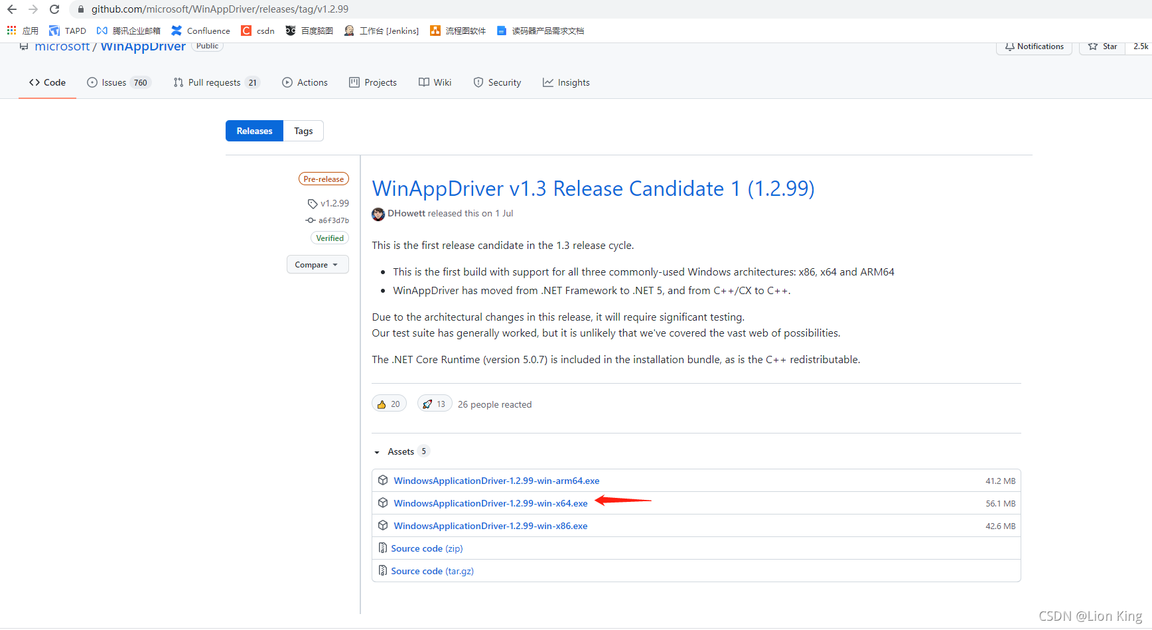Image resolution: width=1152 pixels, height=630 pixels.
Task: Open the microsoft owner link
Action: [x=62, y=46]
